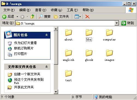Click the grey Forward arrow icon
The height and width of the screenshot is (100, 137).
pos(22,17)
